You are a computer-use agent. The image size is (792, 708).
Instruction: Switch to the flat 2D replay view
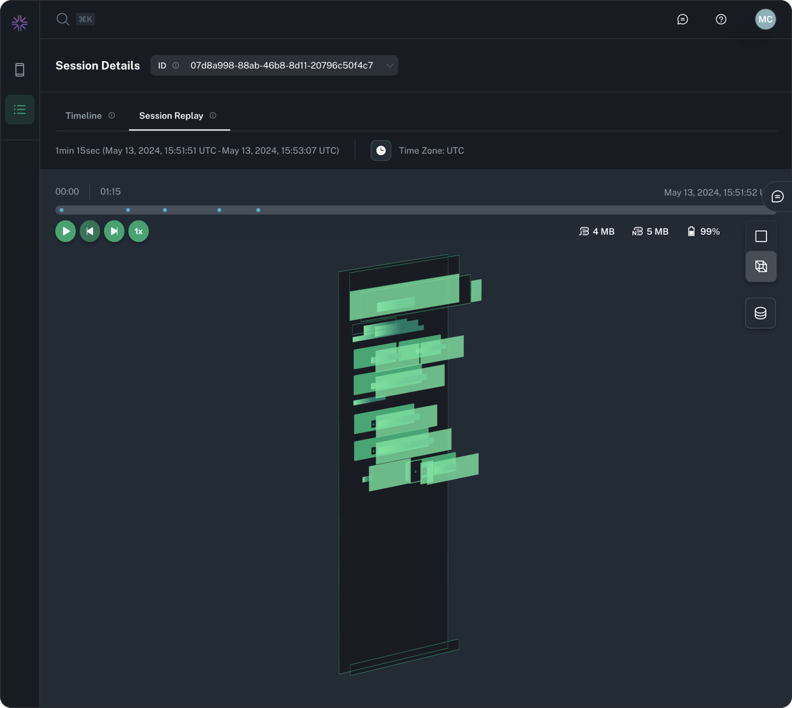click(761, 236)
